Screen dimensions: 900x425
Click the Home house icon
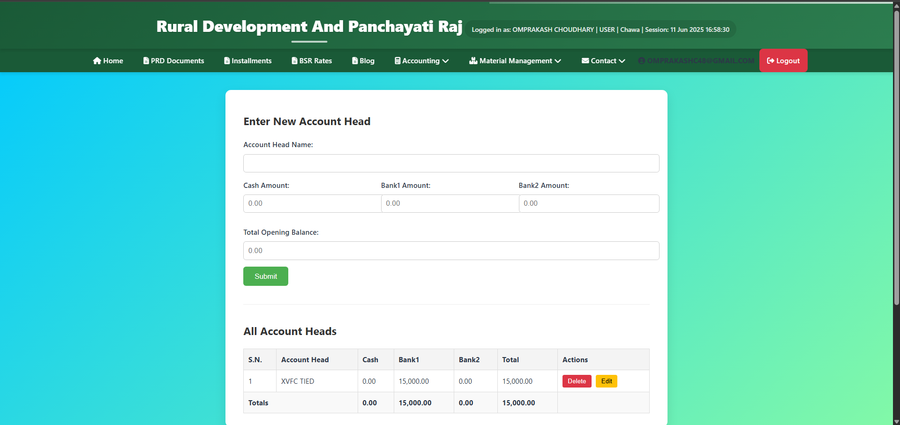[96, 60]
